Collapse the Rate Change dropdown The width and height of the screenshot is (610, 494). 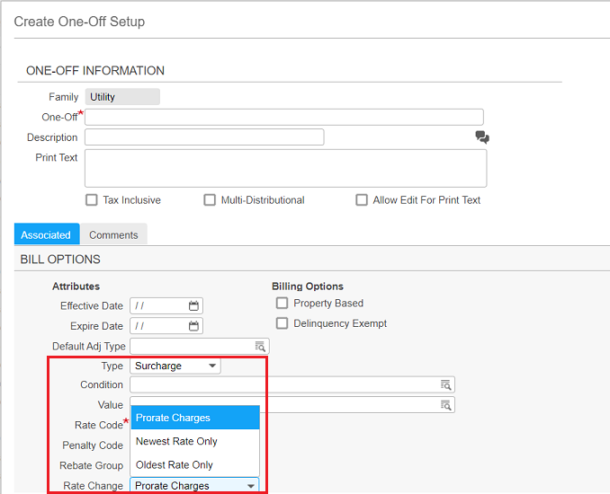(250, 486)
